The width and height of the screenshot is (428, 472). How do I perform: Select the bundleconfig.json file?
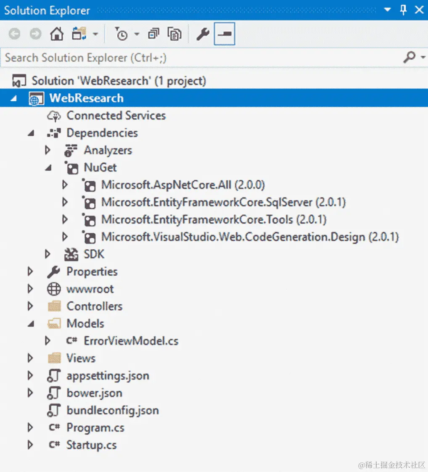113,410
